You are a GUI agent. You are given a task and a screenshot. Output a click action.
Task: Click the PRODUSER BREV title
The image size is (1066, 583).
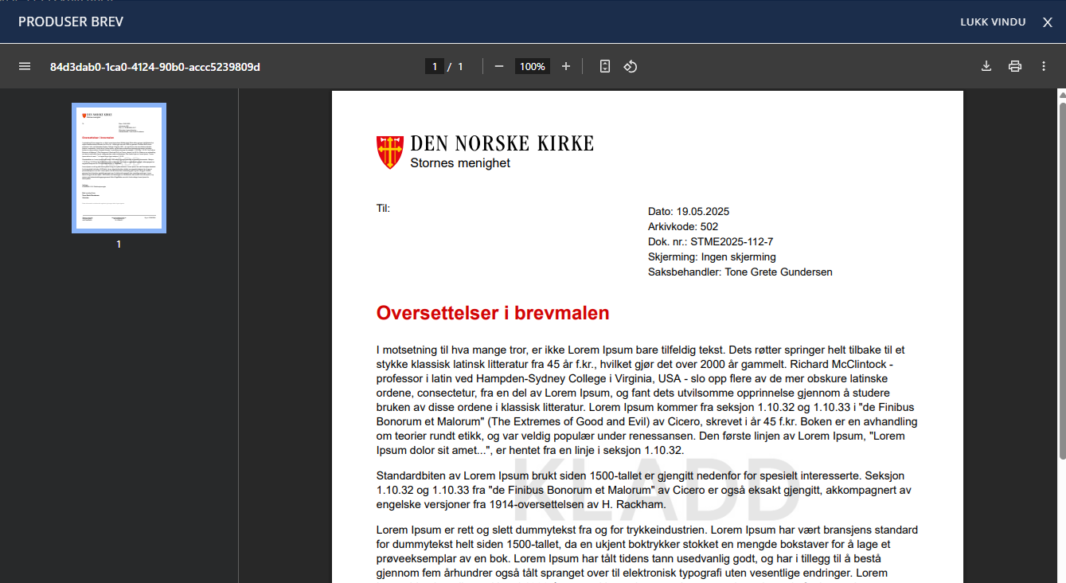(x=71, y=22)
